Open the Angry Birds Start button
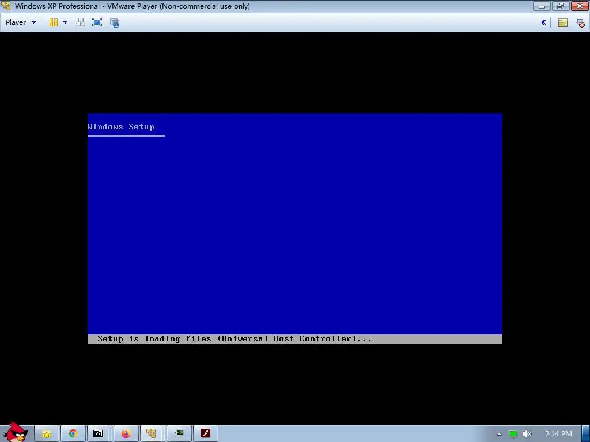 tap(16, 432)
